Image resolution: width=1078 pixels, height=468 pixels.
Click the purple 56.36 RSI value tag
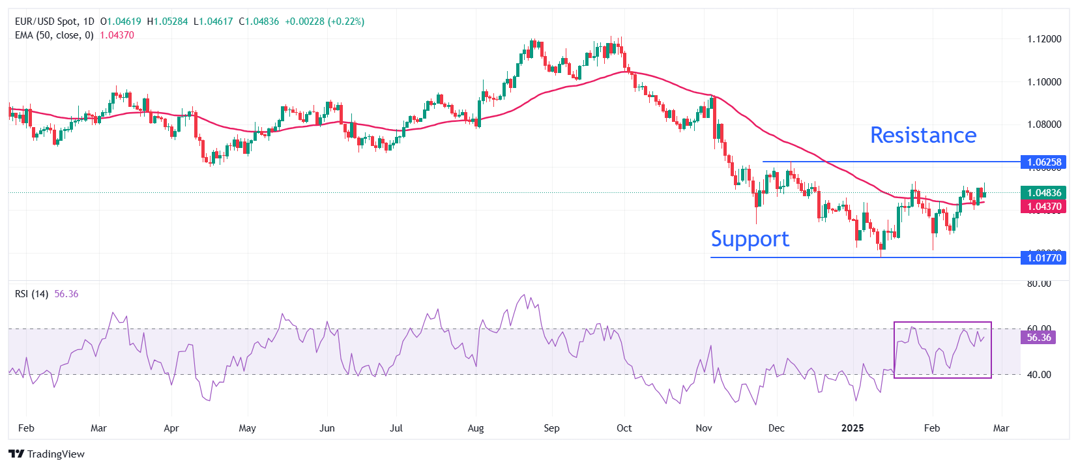click(1039, 337)
